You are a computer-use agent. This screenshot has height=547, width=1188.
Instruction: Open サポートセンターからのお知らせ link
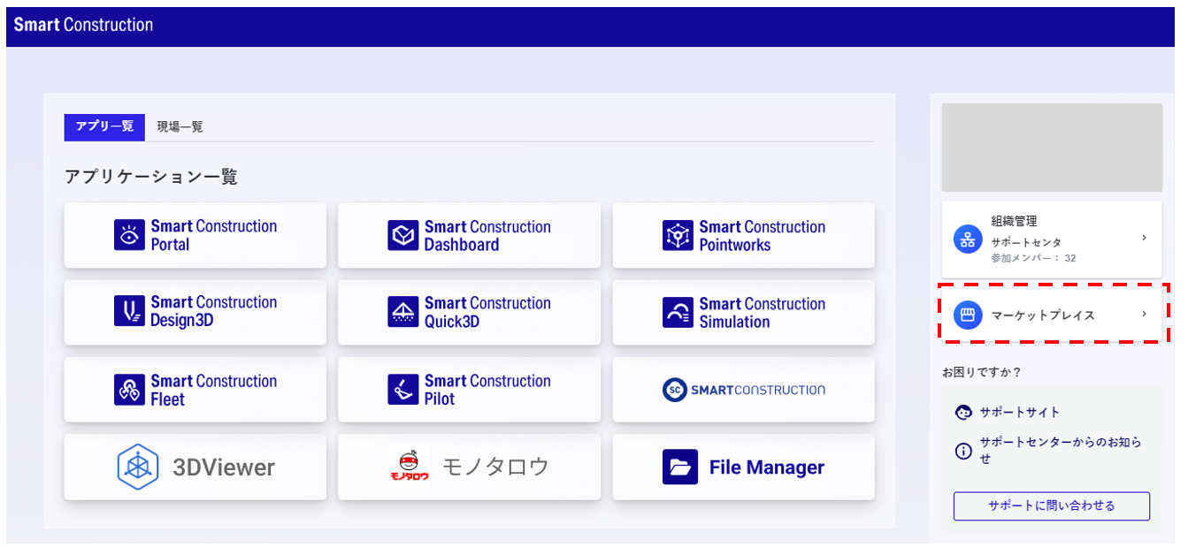tap(1061, 451)
